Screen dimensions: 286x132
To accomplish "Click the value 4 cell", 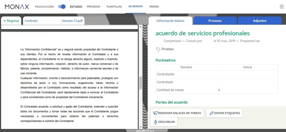I will click(247, 90).
